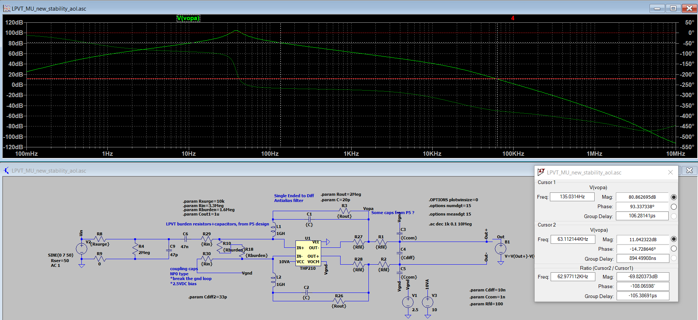Click Cursor 2 Phase field -14.728646°

coord(643,249)
